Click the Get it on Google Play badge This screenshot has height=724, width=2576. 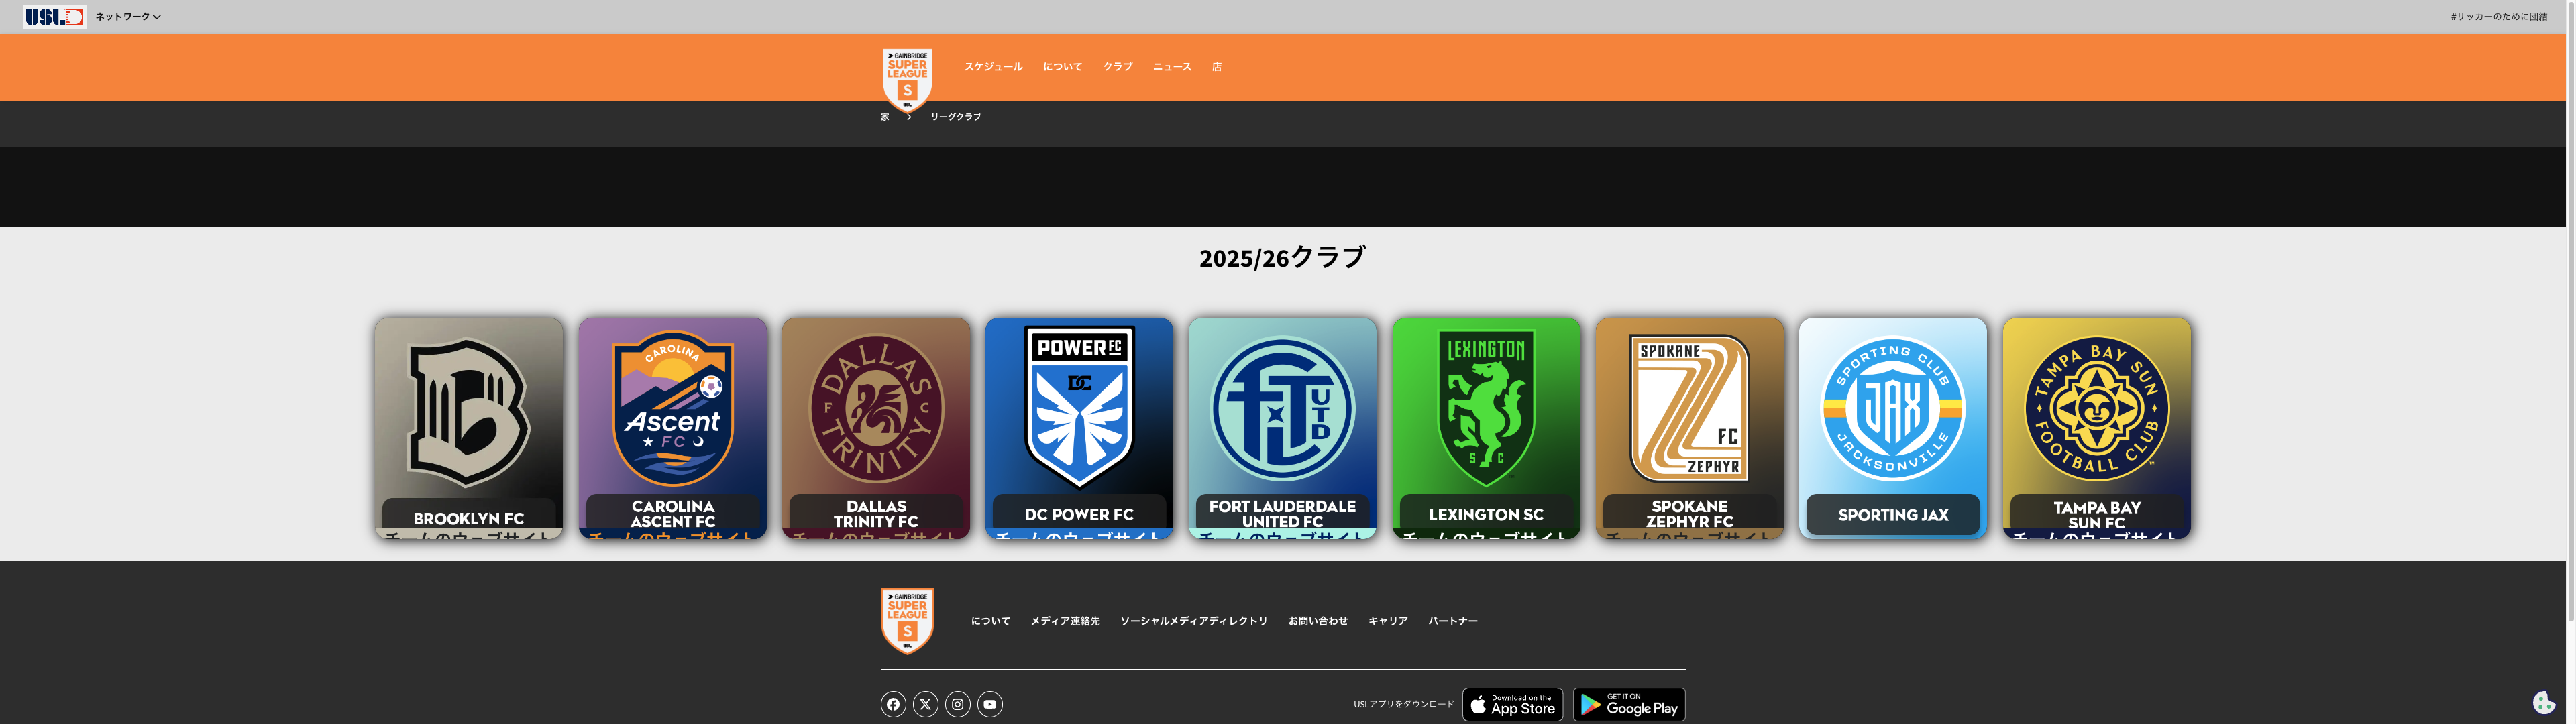(x=1629, y=704)
